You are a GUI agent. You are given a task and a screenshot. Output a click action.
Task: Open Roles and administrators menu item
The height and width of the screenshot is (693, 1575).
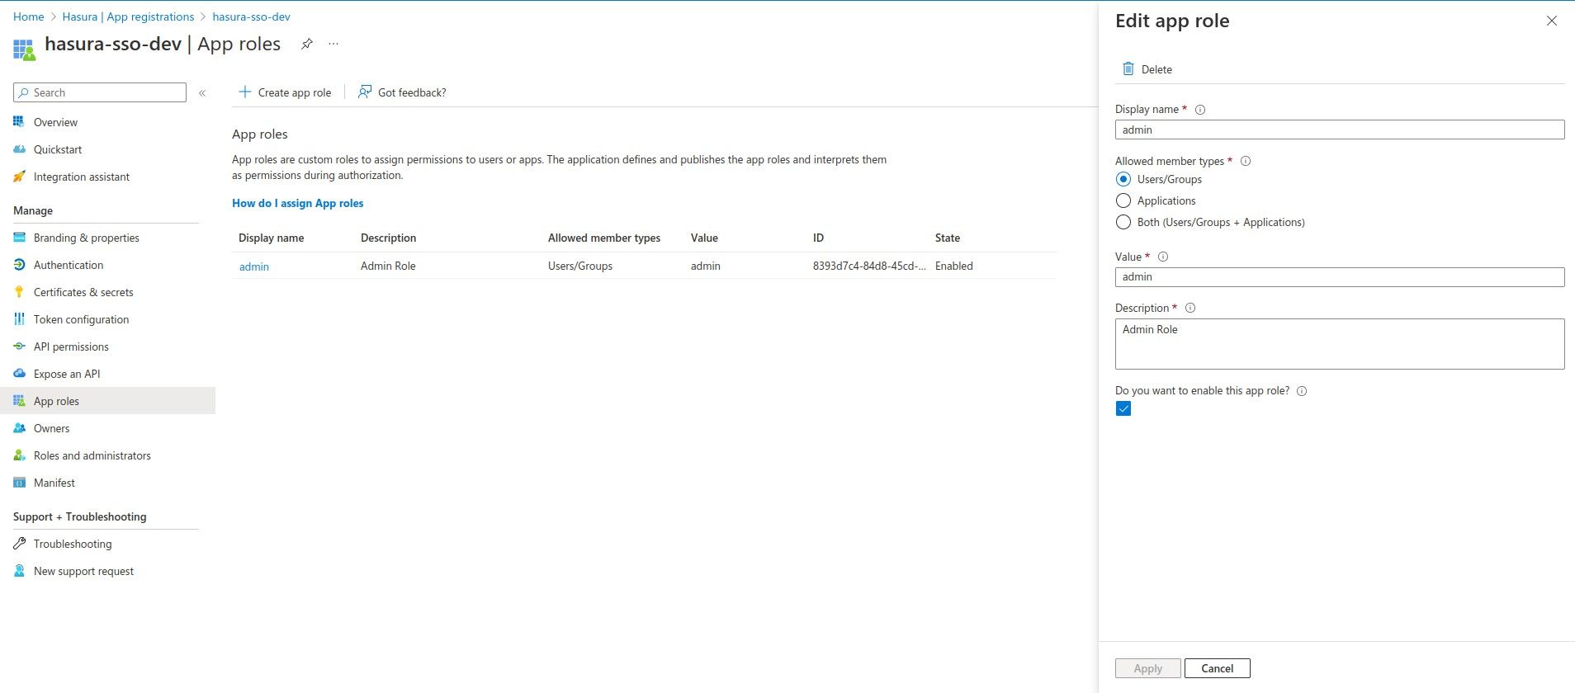pyautogui.click(x=92, y=455)
